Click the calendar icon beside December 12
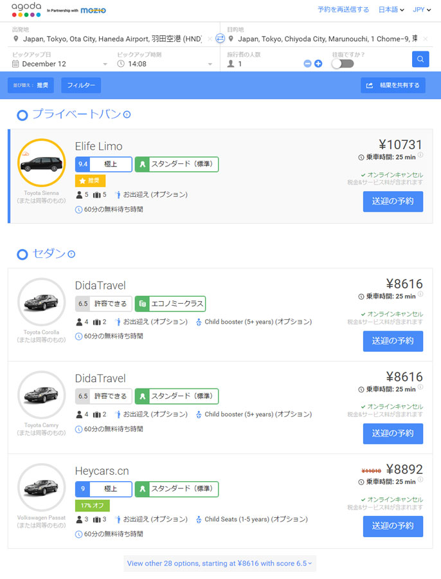 click(x=15, y=64)
